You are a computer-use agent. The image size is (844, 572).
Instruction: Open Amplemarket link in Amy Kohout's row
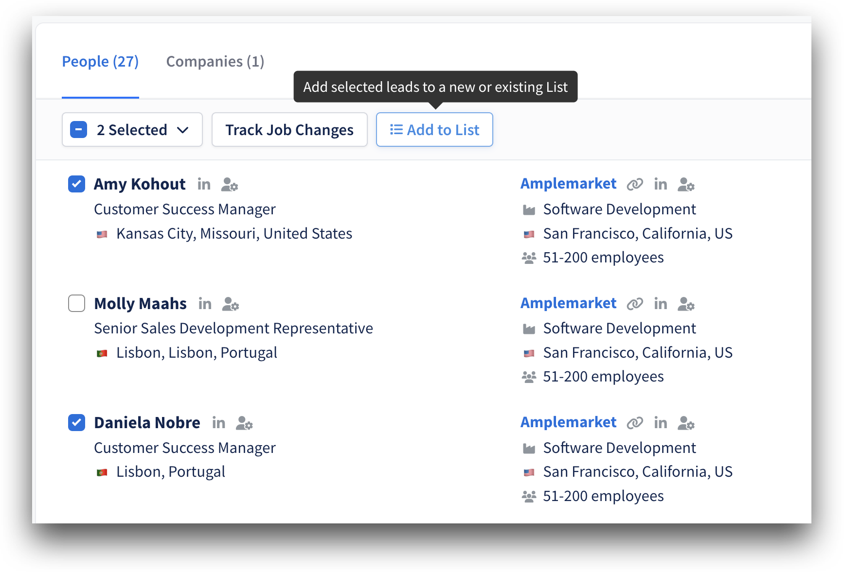tap(568, 184)
